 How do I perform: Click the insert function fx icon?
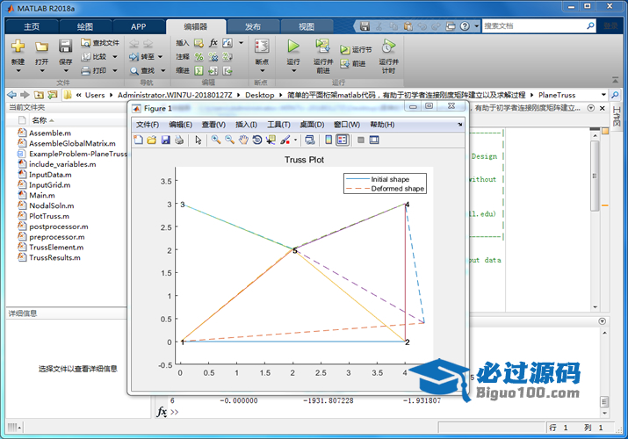[213, 42]
